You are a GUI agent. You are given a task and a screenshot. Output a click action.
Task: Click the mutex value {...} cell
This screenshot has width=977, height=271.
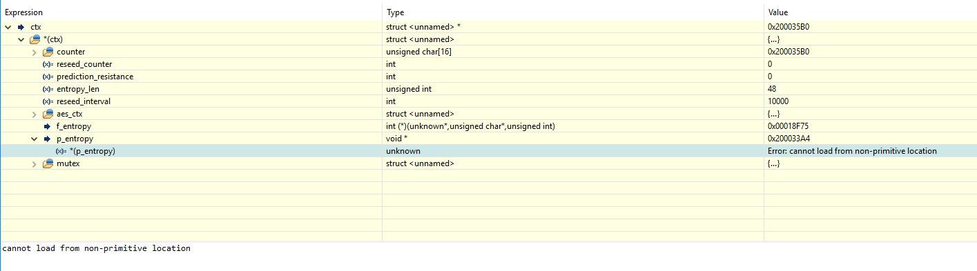[x=773, y=163]
